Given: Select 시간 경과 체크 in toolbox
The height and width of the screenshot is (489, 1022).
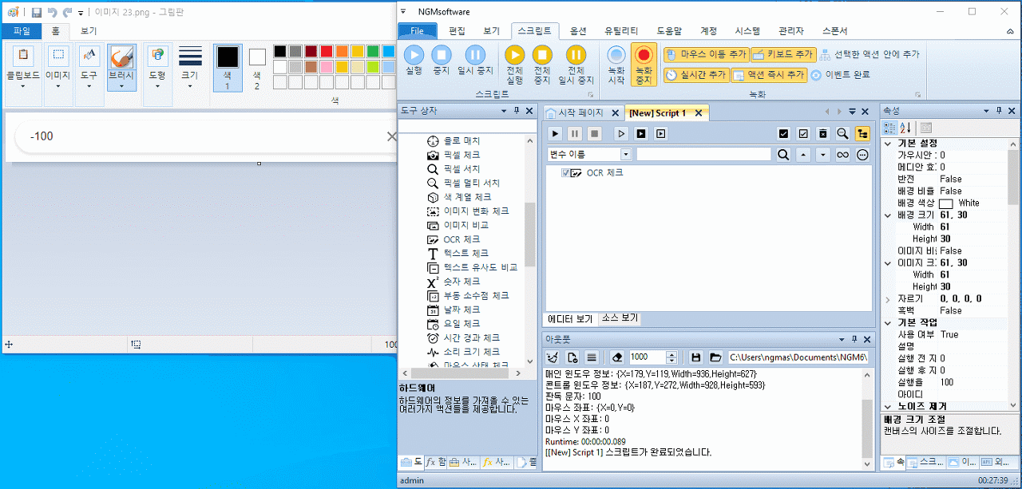Looking at the screenshot, I should pyautogui.click(x=471, y=337).
